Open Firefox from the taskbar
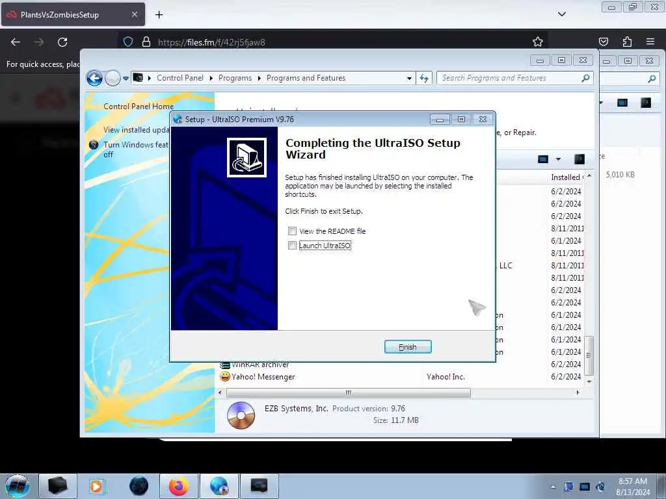666x499 pixels. 179,486
